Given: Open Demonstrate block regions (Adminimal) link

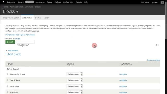Looking at the screenshot, I should (x=20, y=35).
